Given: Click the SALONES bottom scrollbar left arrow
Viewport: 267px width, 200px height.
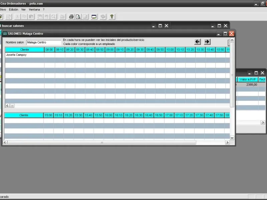Looking at the screenshot, I should pos(5,143).
